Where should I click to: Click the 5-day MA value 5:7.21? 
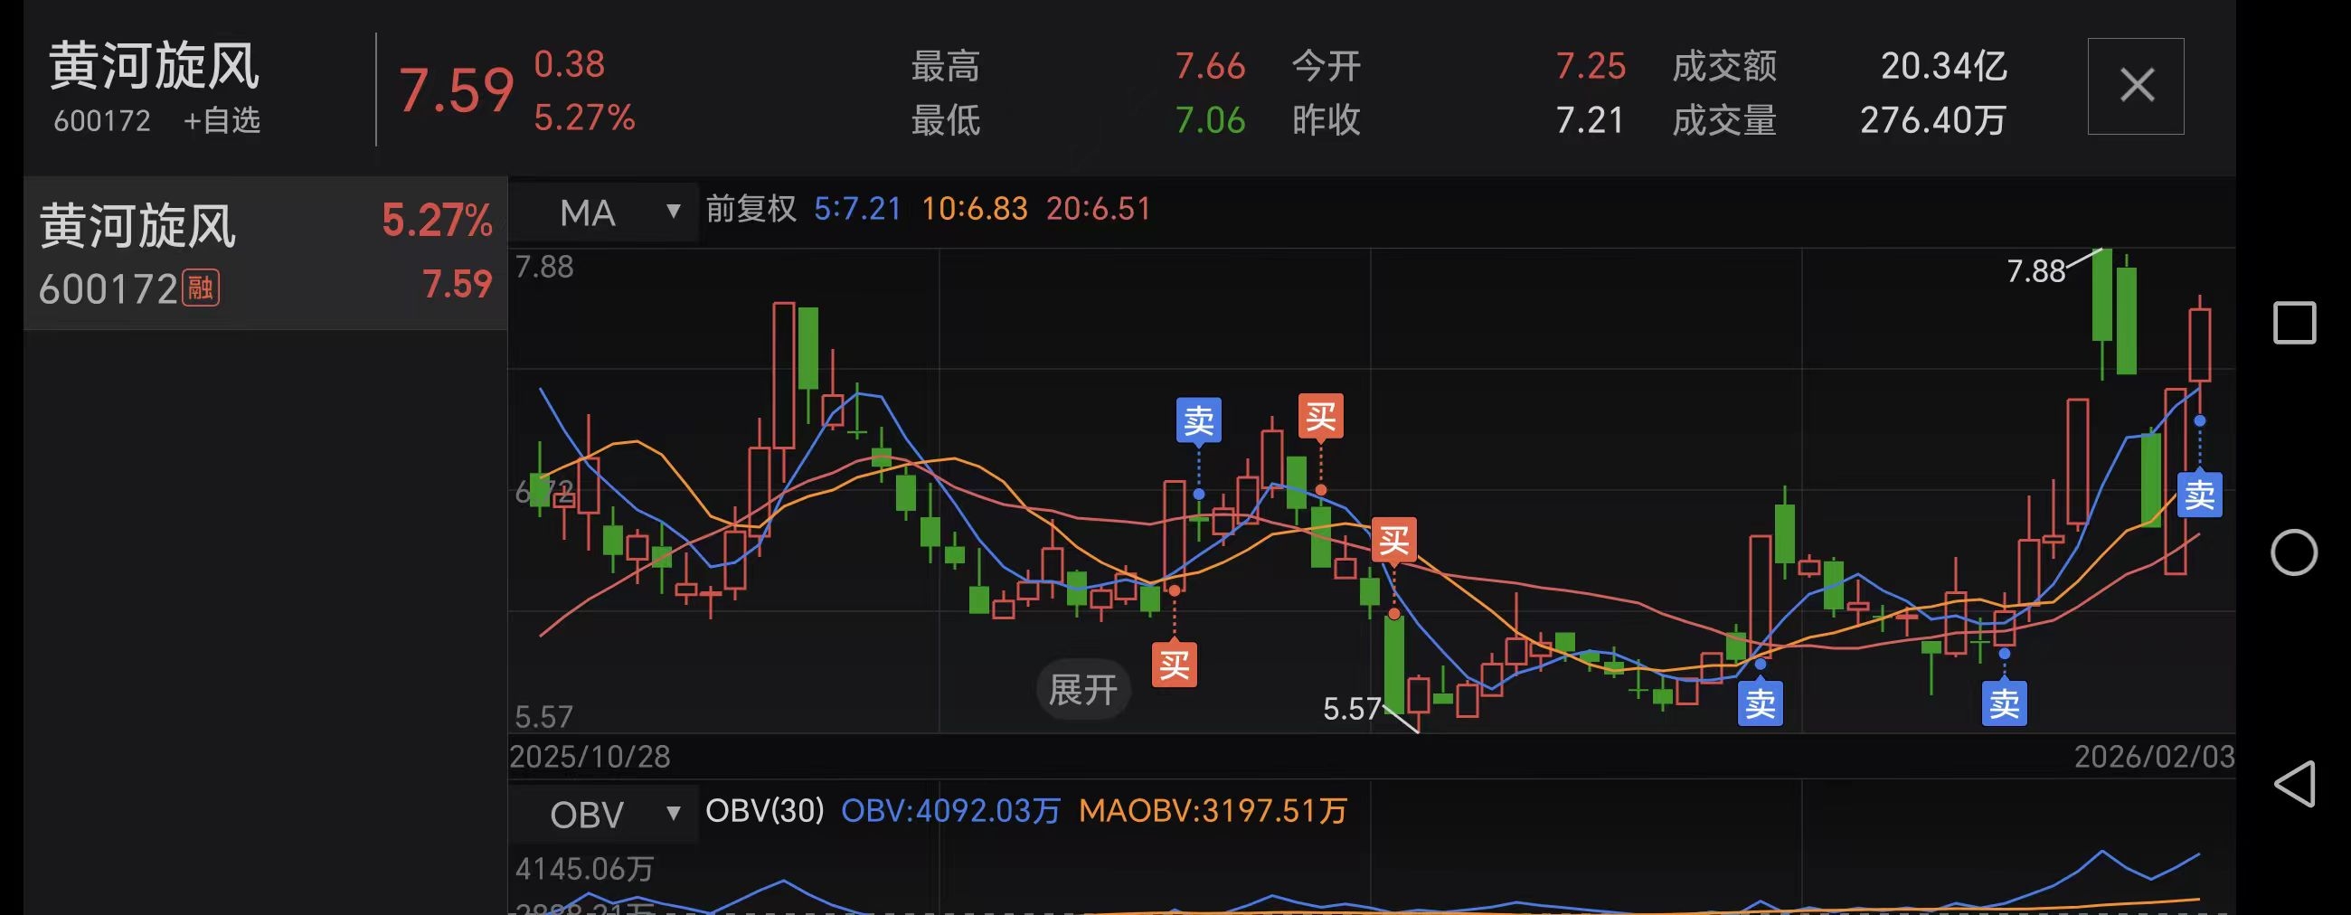(857, 209)
